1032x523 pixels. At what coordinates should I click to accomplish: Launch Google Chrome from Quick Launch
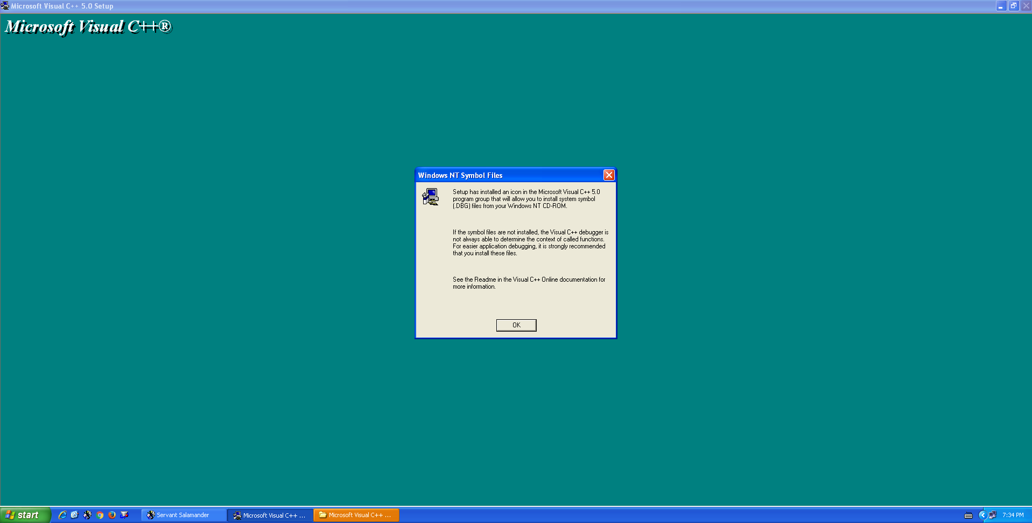coord(100,515)
